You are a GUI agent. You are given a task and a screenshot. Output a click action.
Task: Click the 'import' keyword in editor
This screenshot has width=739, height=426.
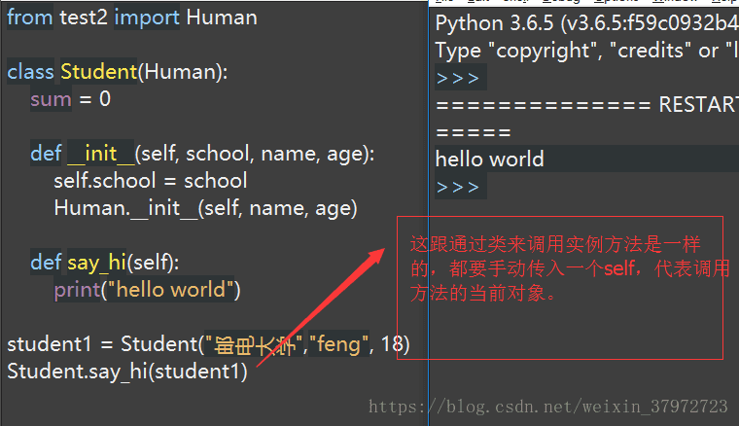[147, 18]
